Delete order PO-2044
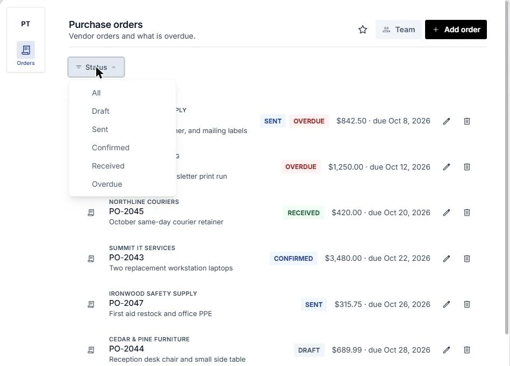 point(467,350)
